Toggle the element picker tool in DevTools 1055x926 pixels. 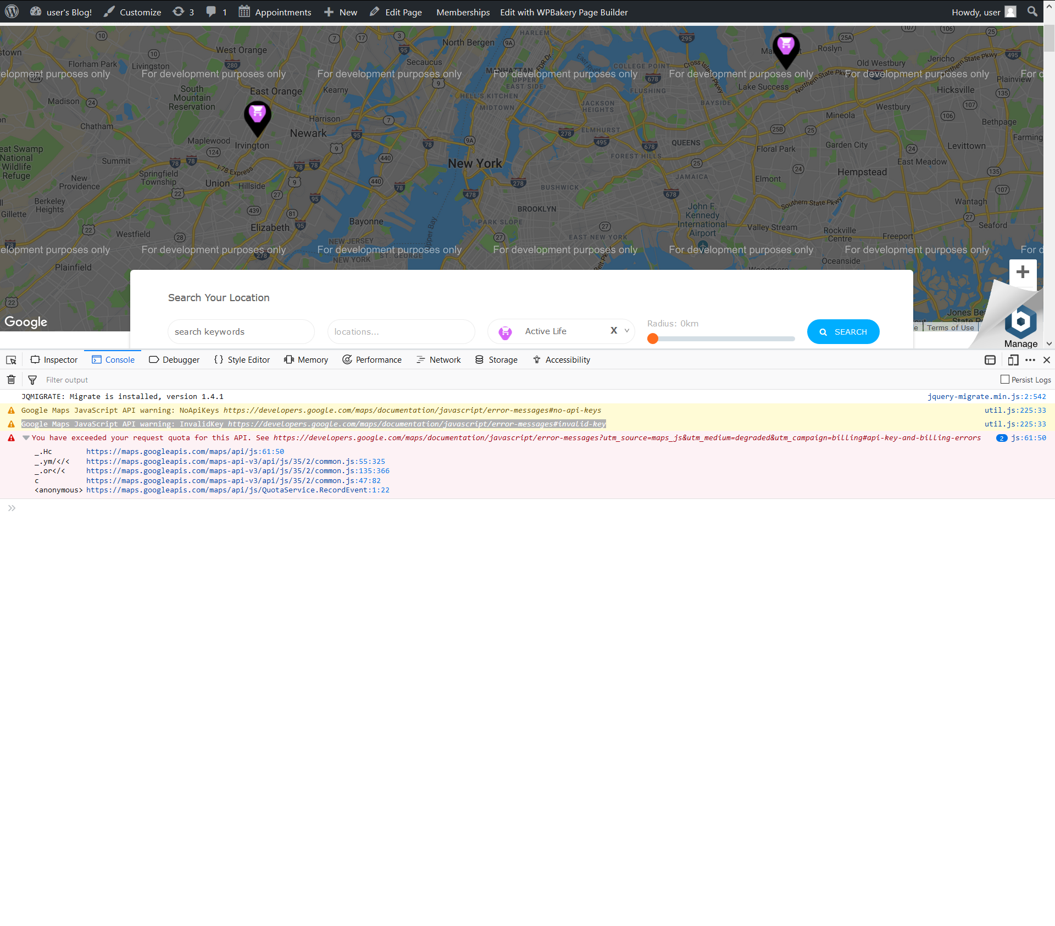[x=11, y=360]
